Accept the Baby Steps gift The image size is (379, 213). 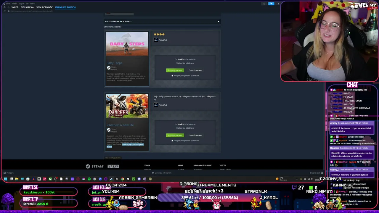[175, 70]
